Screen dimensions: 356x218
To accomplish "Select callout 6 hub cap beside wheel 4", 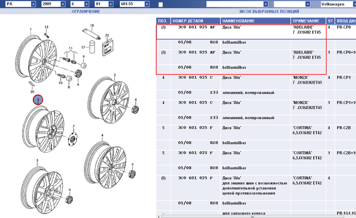I will (x=132, y=164).
